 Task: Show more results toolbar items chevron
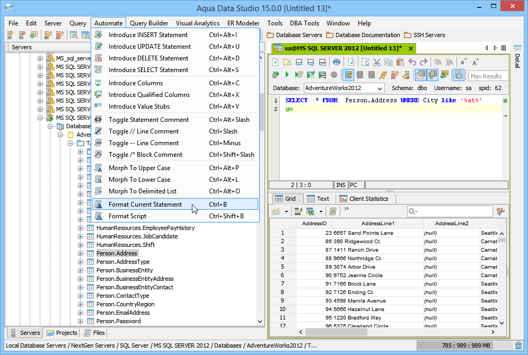[x=347, y=209]
